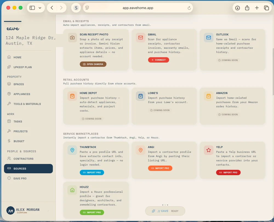Click the S extension icon
274x222 pixels.
[76, 8]
